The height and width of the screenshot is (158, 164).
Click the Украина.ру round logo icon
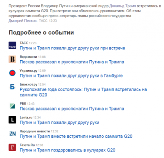click(12, 73)
